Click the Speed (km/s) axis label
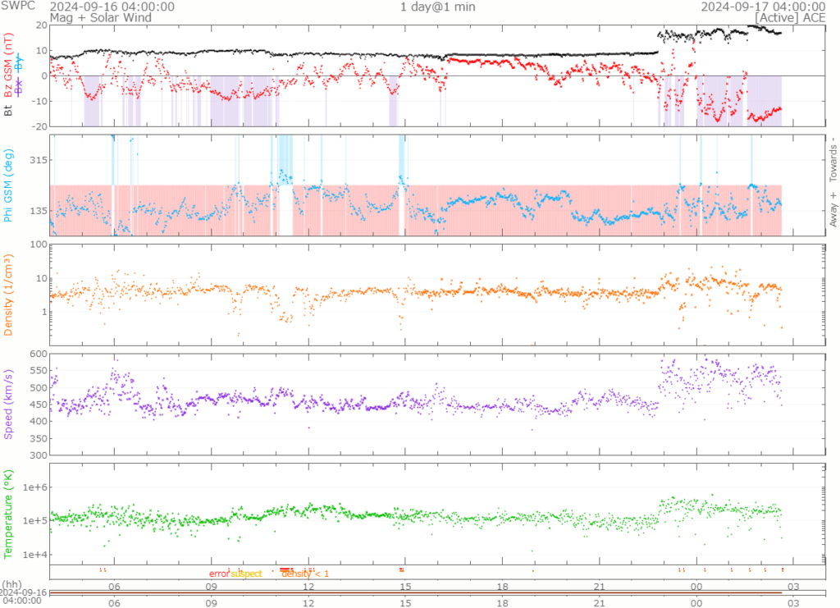This screenshot has height=608, width=840. [x=9, y=403]
